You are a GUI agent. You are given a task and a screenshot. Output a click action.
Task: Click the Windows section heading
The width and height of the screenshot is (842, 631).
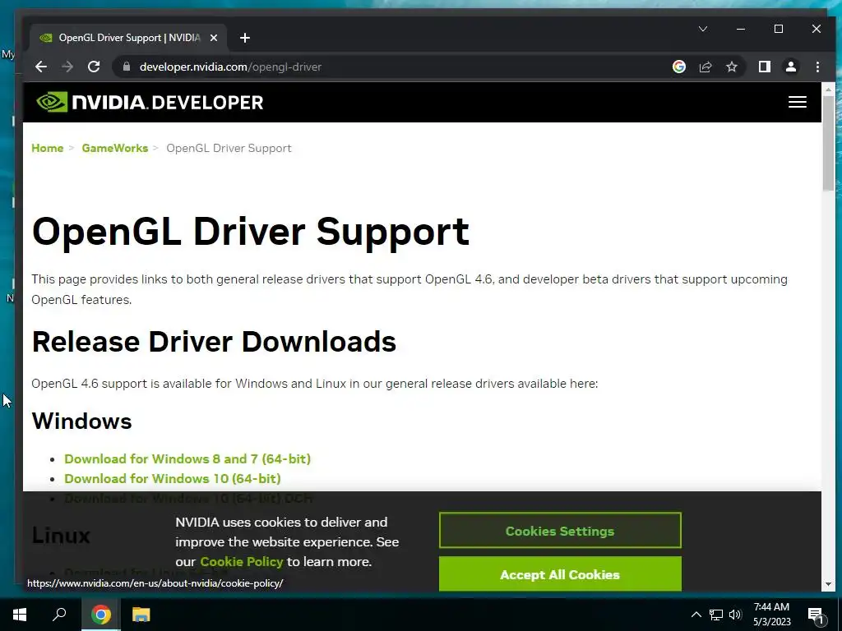[x=81, y=421]
